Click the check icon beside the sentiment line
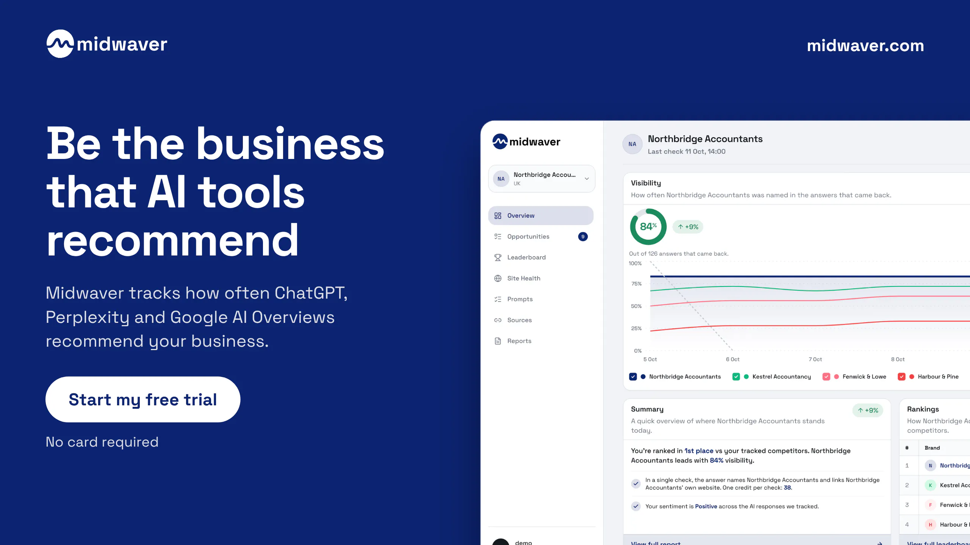The image size is (970, 545). 636,506
